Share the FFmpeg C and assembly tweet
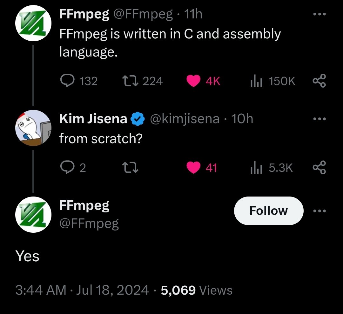Screen dimensions: 343x314 click(319, 81)
